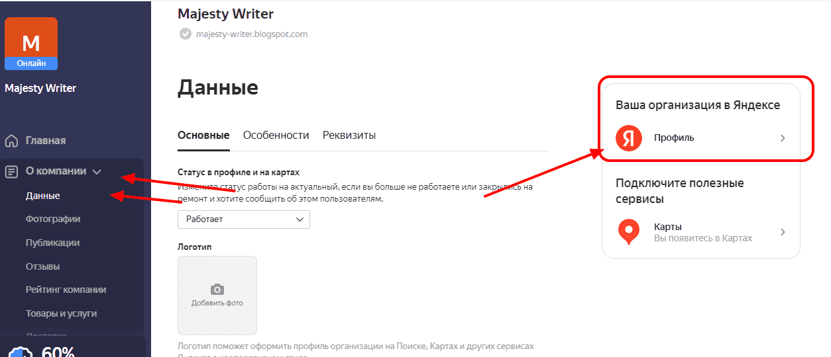The width and height of the screenshot is (831, 357).
Task: Click Ваша организация в Яндексе heading
Action: coord(698,104)
